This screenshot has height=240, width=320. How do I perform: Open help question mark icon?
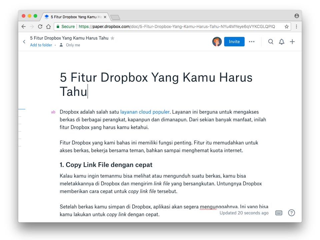tap(291, 213)
